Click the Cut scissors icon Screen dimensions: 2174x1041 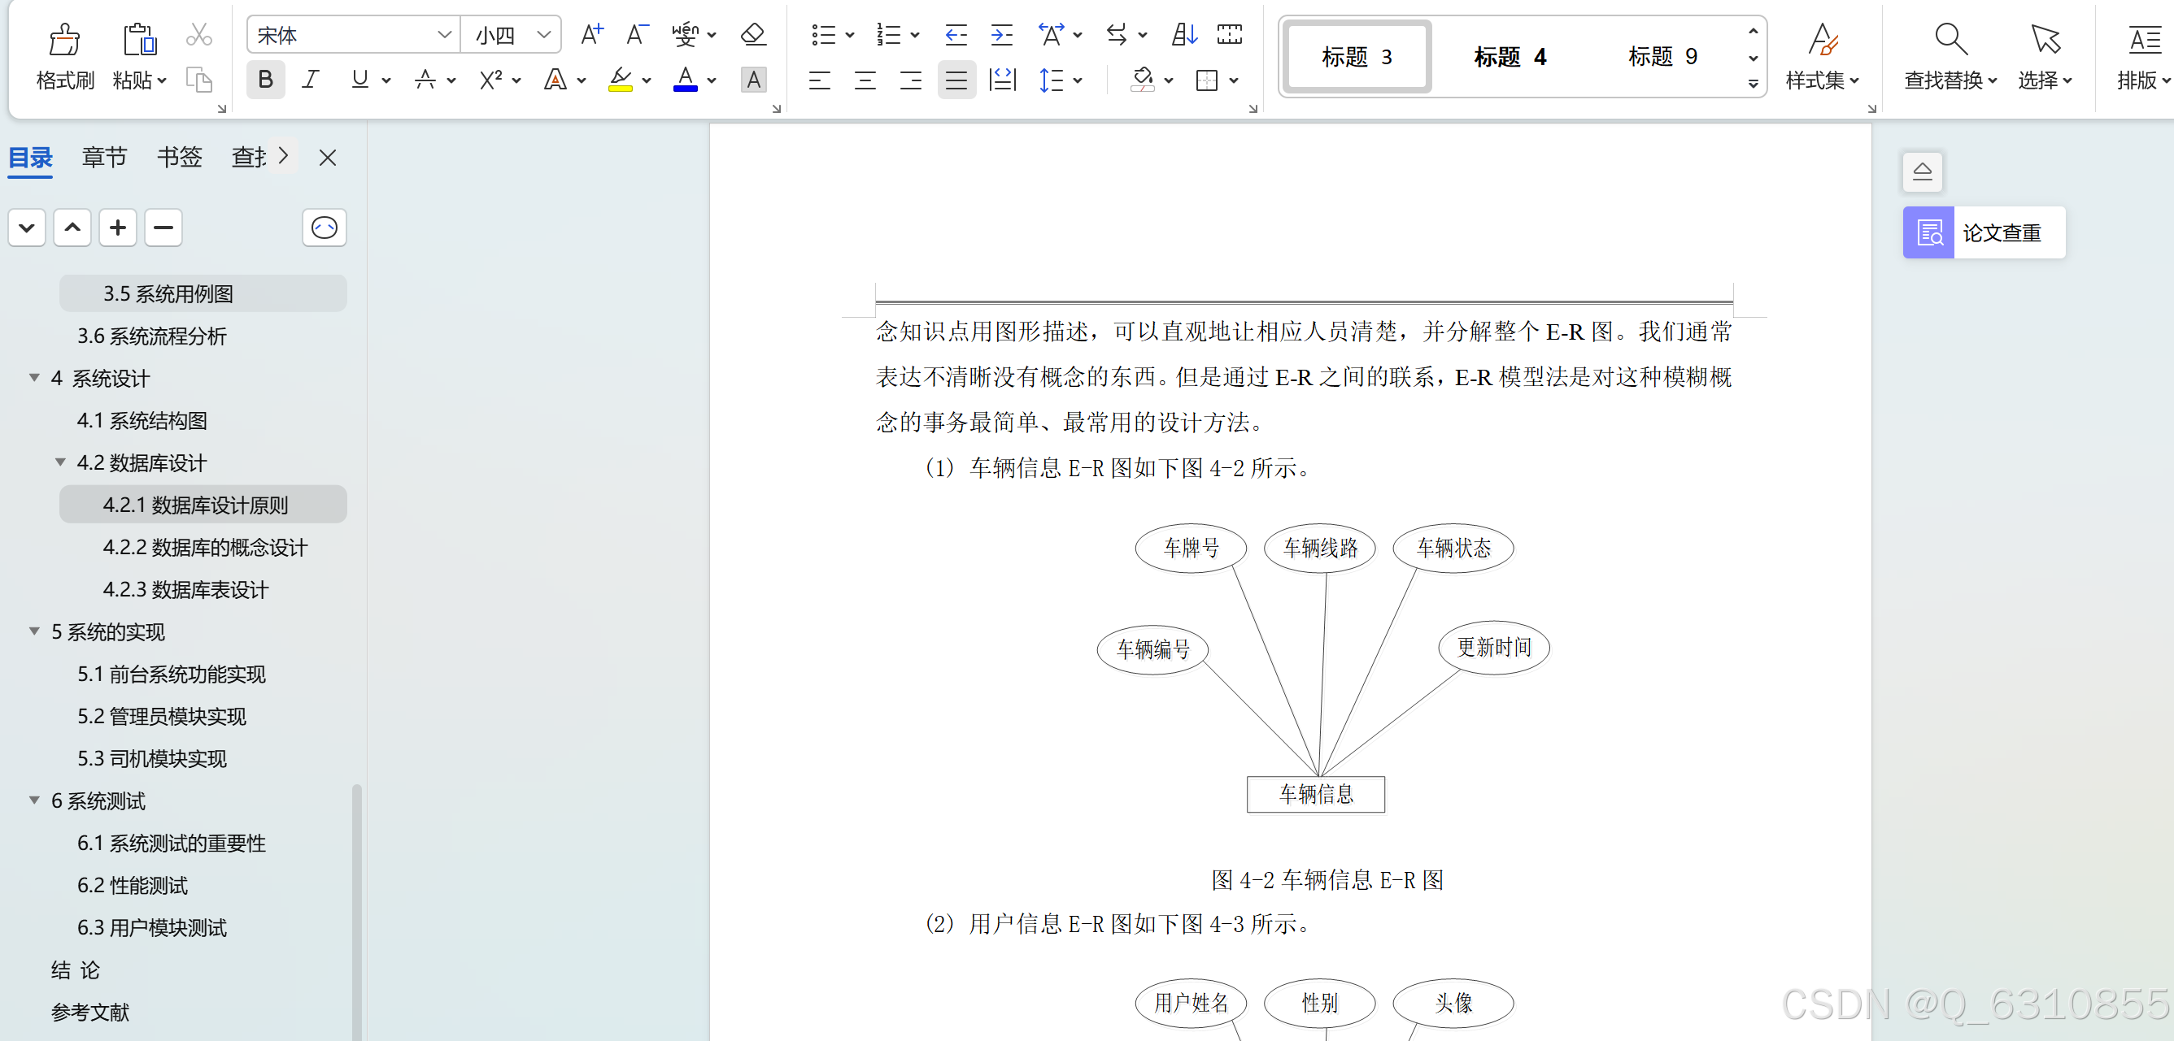coord(199,35)
